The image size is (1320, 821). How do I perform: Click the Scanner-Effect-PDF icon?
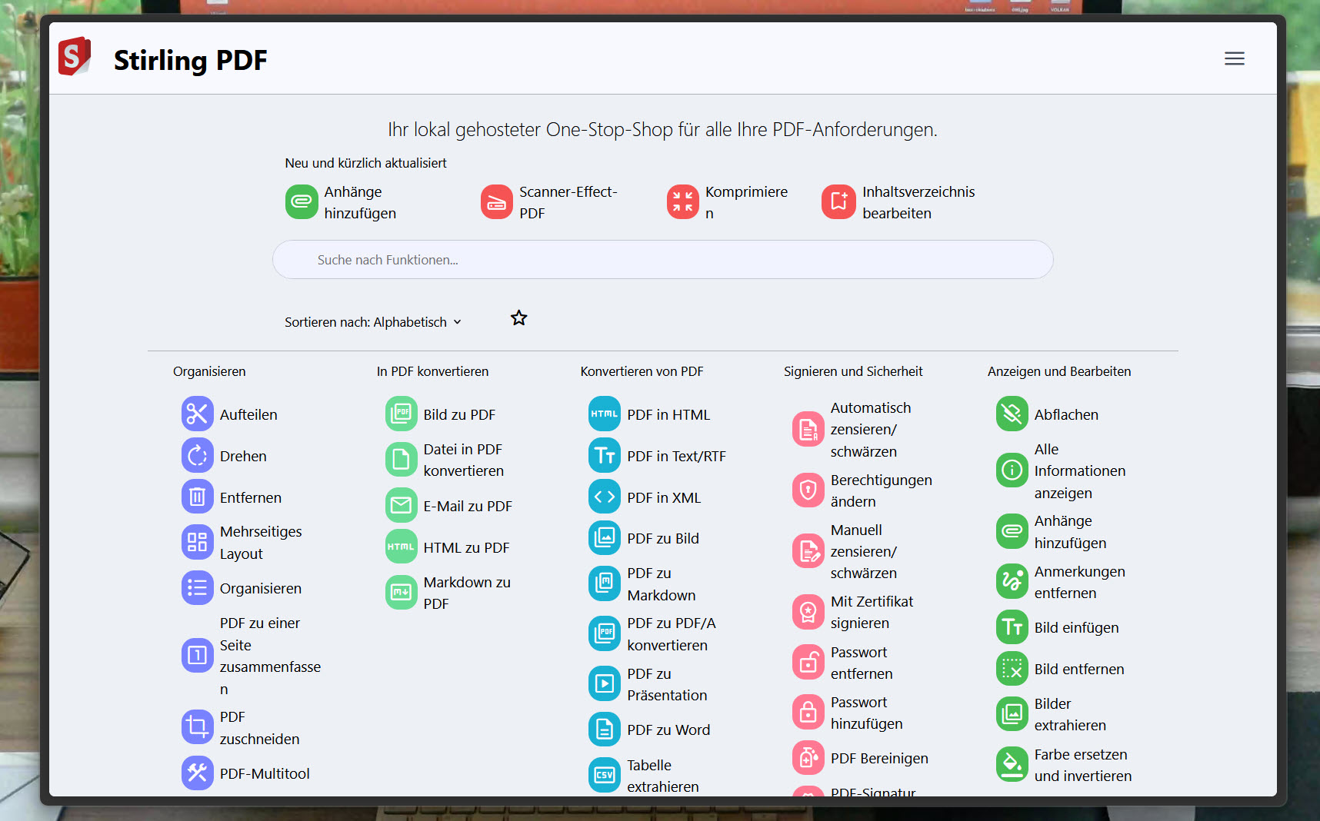pos(496,202)
